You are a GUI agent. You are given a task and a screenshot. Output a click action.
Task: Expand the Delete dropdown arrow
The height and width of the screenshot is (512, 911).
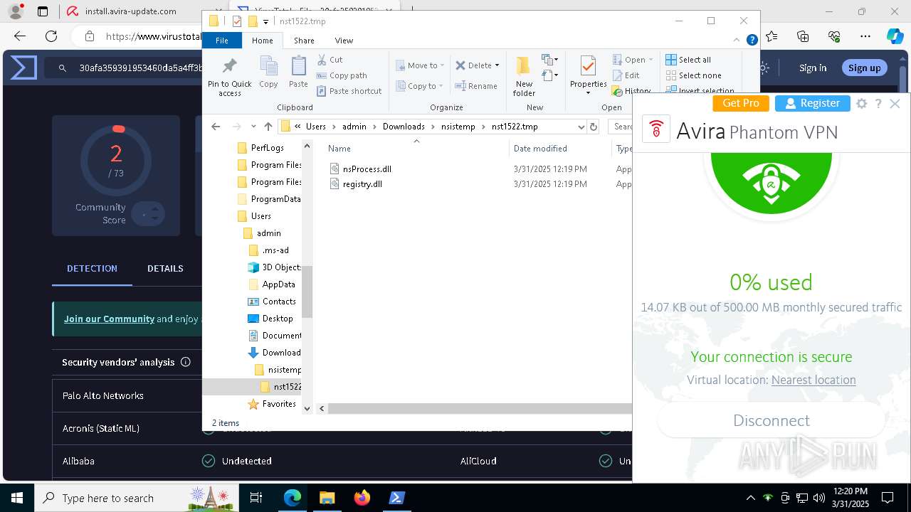pos(497,65)
